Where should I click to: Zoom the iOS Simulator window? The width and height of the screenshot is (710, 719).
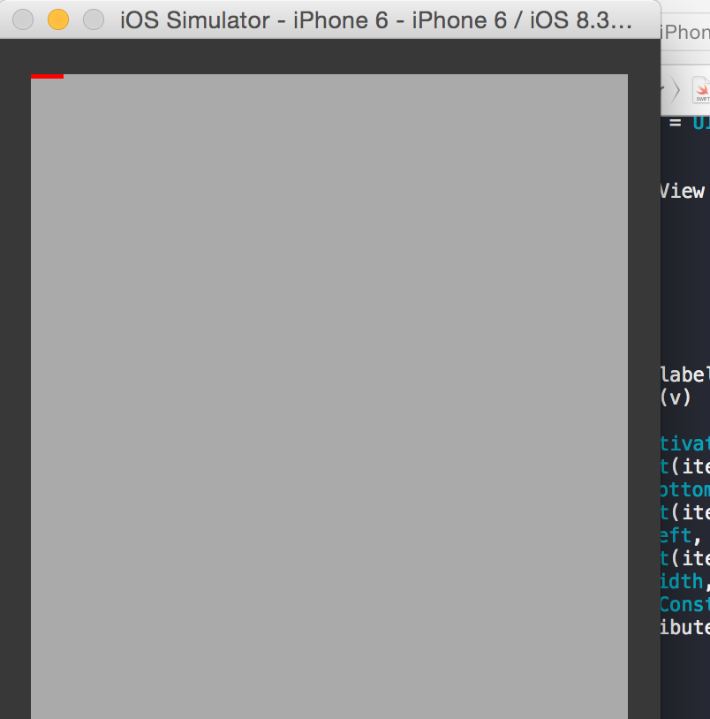point(94,20)
